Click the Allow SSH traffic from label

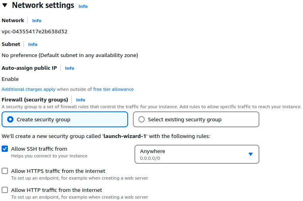(39, 149)
